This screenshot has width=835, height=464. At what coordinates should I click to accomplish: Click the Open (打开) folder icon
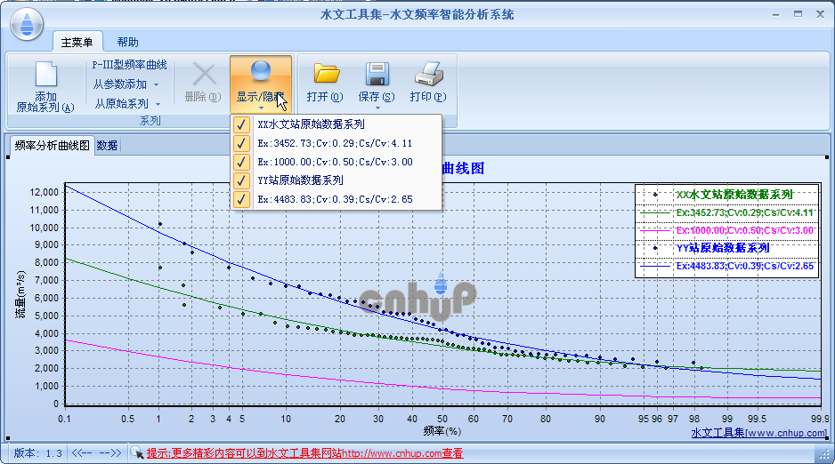(326, 74)
